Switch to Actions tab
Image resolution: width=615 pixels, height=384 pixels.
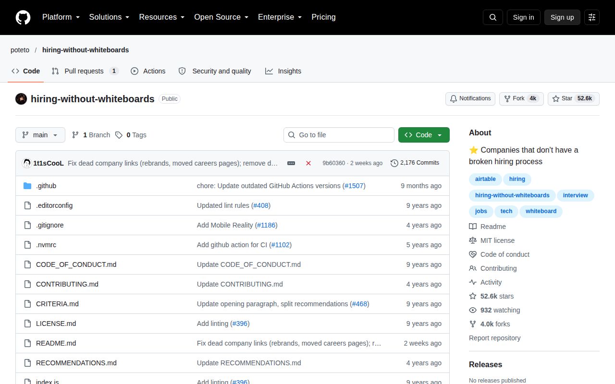148,71
